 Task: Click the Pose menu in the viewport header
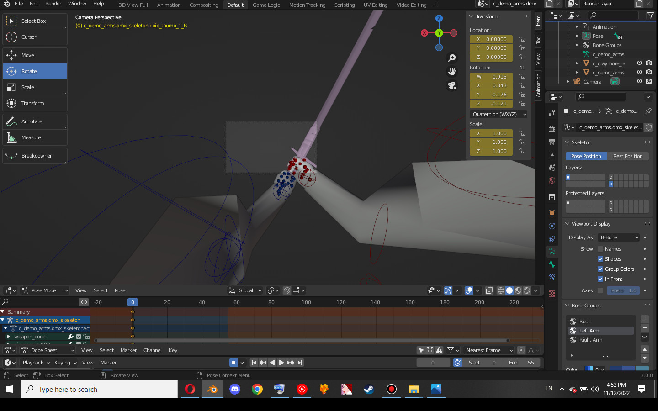[120, 290]
